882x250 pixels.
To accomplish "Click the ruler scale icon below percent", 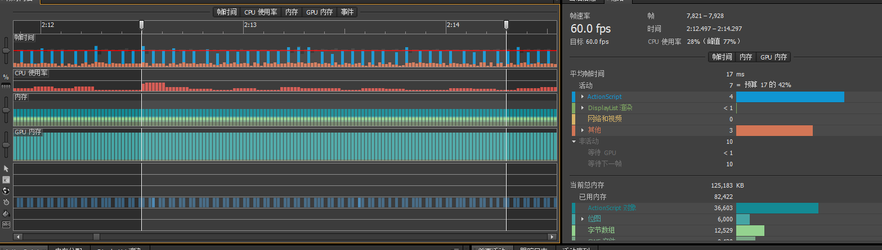I will point(6,86).
